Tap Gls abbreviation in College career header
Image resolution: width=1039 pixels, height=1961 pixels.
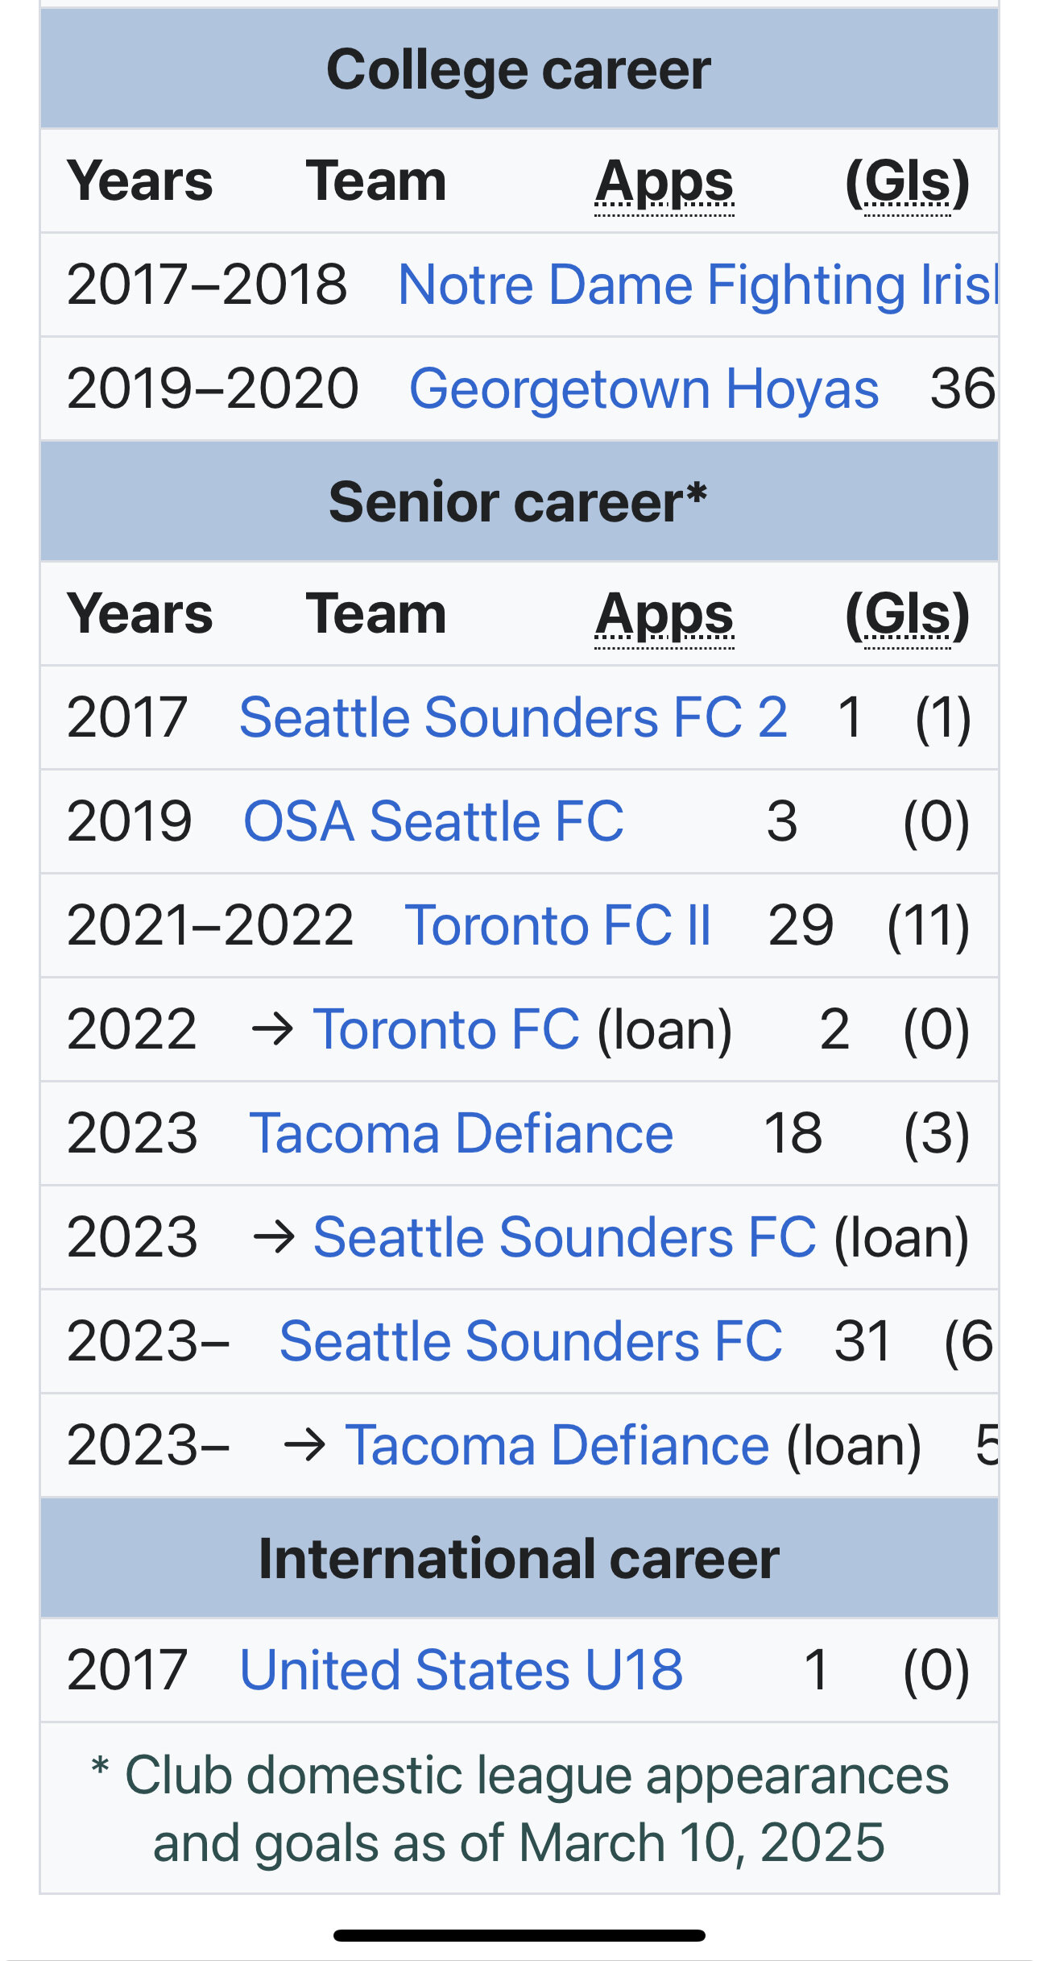click(x=908, y=182)
